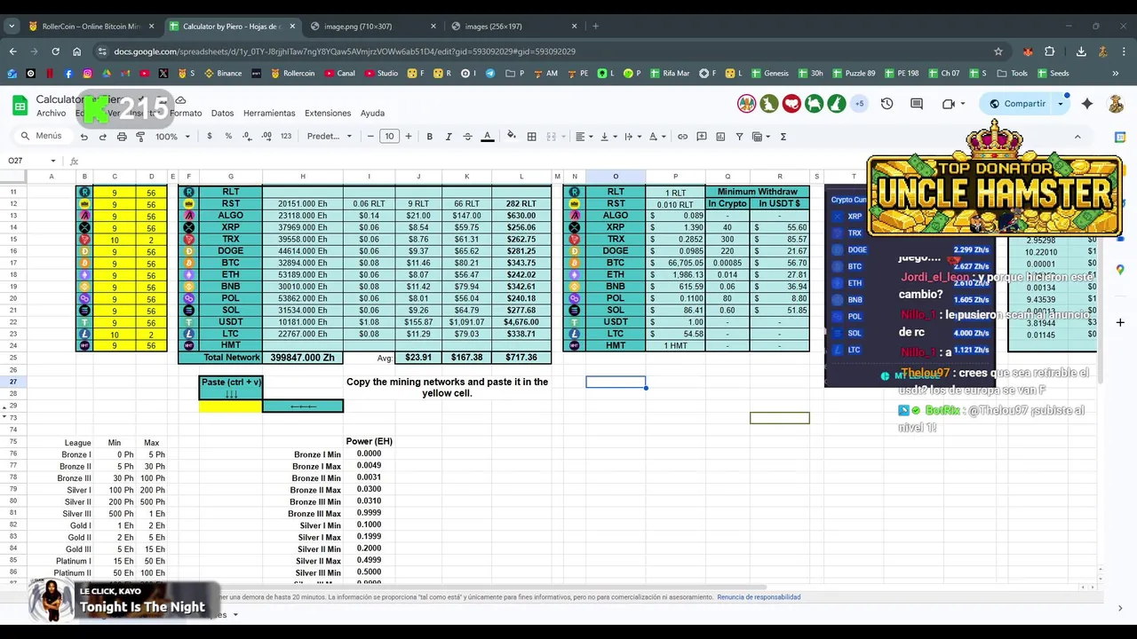
Task: Collapse the toolbar header chevron
Action: (x=1077, y=137)
